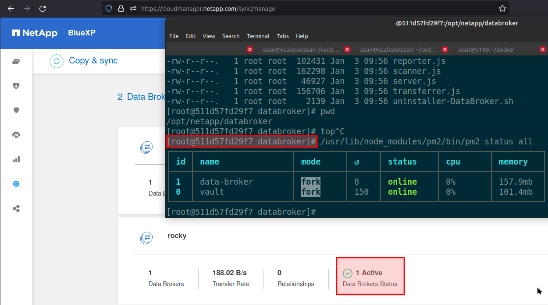Open the Terminal menu

pos(258,36)
